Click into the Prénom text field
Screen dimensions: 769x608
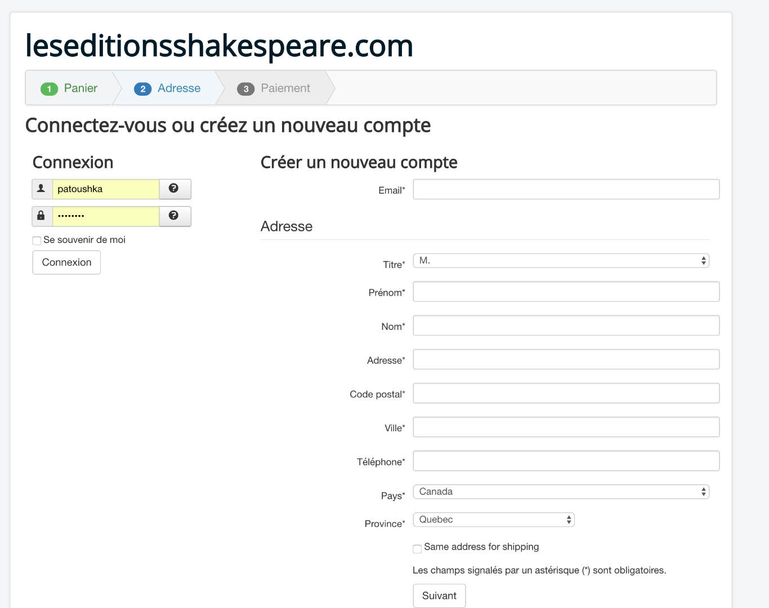(x=566, y=292)
